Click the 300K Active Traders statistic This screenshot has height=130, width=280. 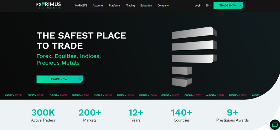coord(43,115)
